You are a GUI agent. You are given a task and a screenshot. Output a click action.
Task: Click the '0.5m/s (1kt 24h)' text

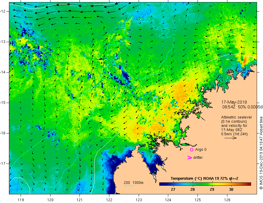234,134
